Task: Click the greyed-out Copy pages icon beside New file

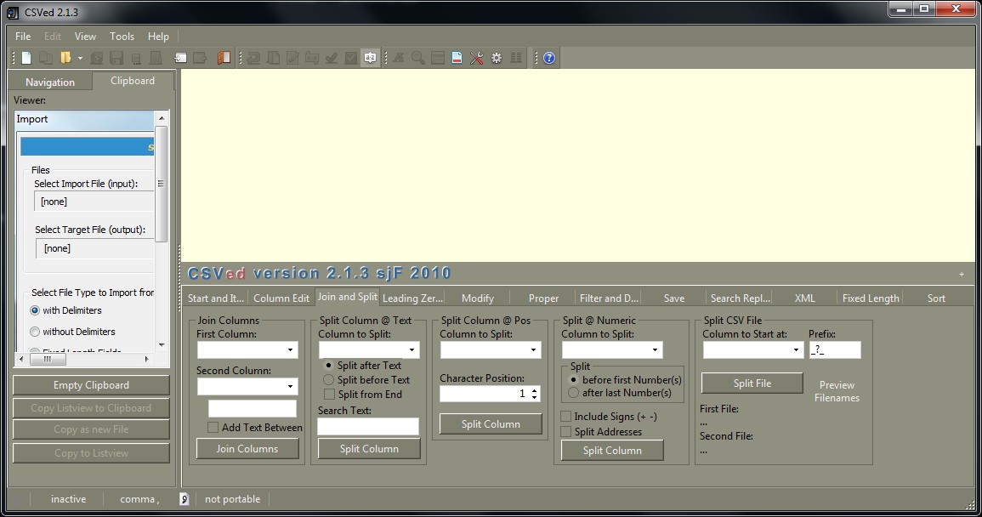Action: [46, 59]
